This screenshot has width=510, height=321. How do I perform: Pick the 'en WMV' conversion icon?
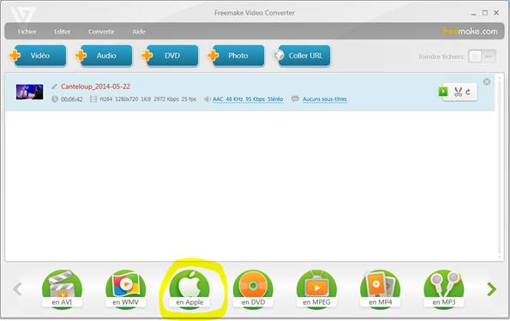click(125, 289)
